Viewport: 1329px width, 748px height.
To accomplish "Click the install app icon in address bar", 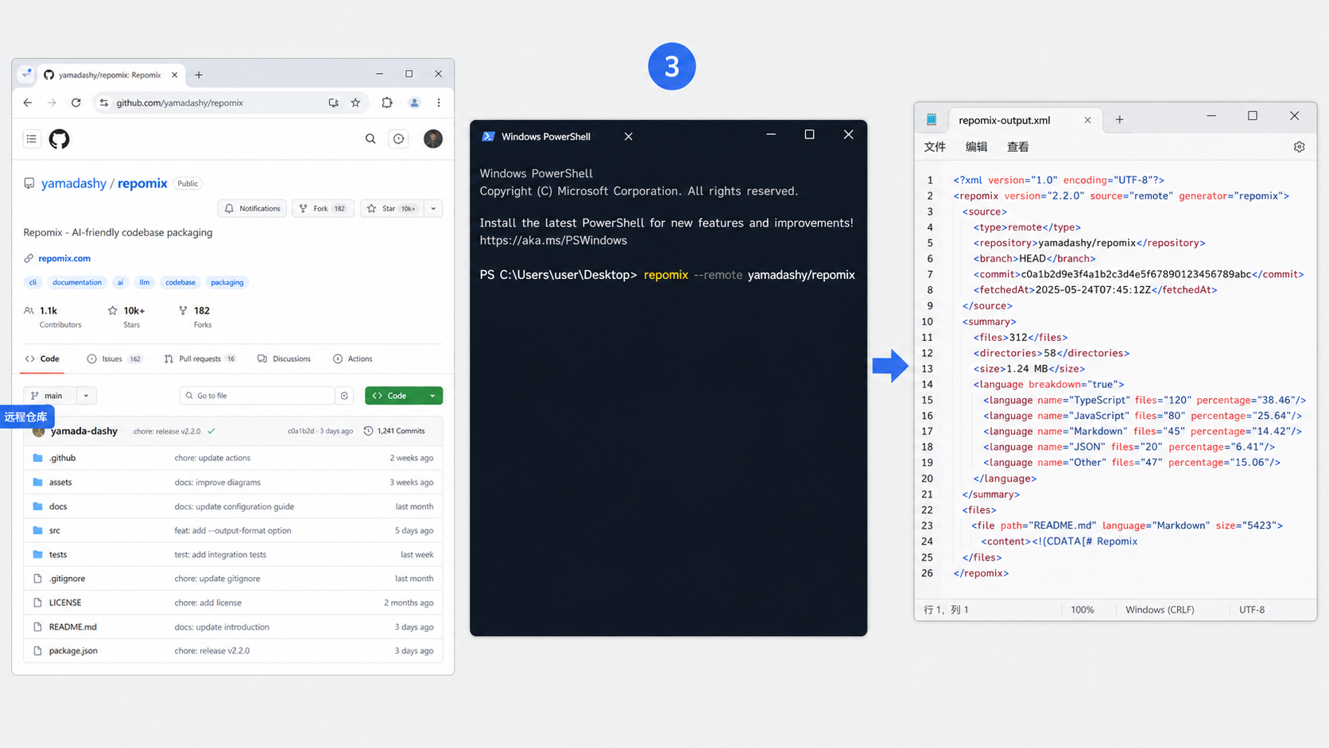I will click(x=333, y=103).
